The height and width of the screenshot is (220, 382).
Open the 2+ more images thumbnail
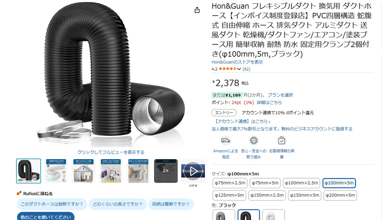(x=166, y=171)
